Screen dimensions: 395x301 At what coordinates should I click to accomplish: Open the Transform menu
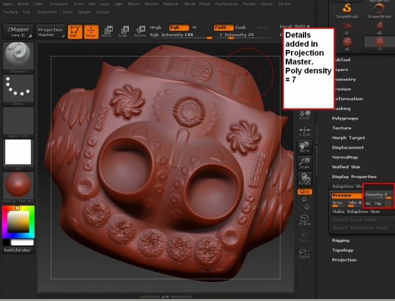click(x=47, y=12)
